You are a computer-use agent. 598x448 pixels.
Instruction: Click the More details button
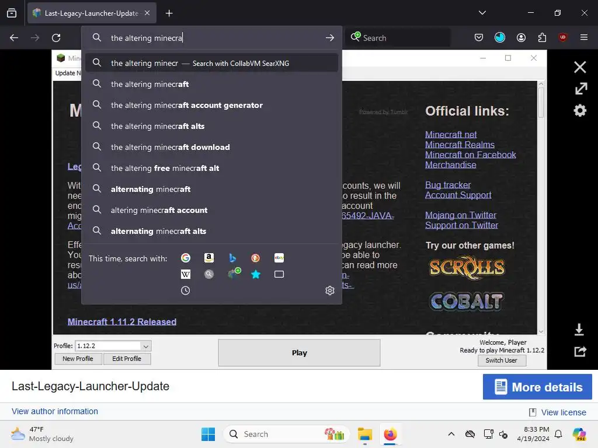(x=537, y=387)
